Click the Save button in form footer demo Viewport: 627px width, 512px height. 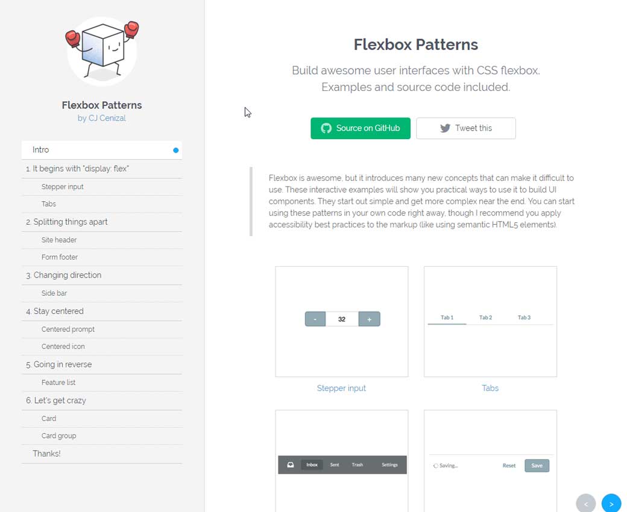[x=537, y=466]
